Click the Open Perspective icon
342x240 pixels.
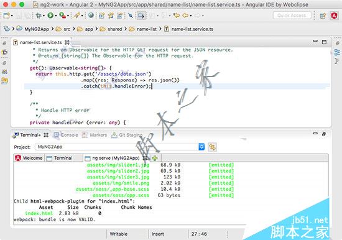[x=323, y=16]
